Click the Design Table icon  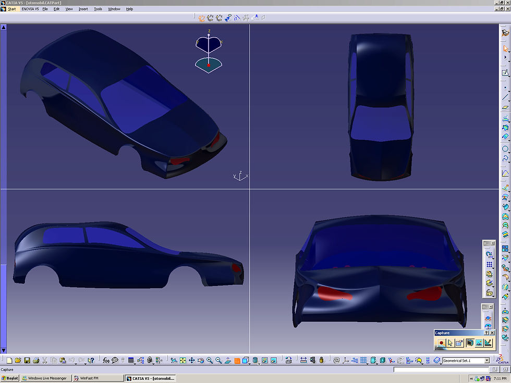(x=131, y=360)
